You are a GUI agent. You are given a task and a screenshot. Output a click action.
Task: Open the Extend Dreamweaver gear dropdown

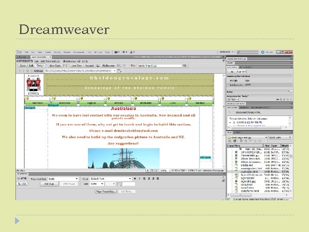pyautogui.click(x=125, y=52)
